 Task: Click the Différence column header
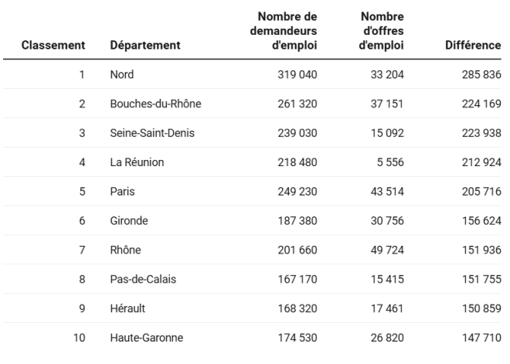click(x=473, y=46)
